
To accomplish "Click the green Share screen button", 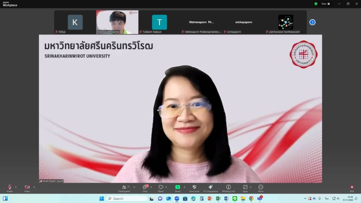I will click(x=178, y=188).
